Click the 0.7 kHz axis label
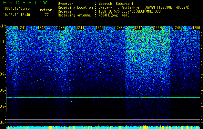Screen dimensions: 203x129 pyautogui.click(x=3, y=106)
